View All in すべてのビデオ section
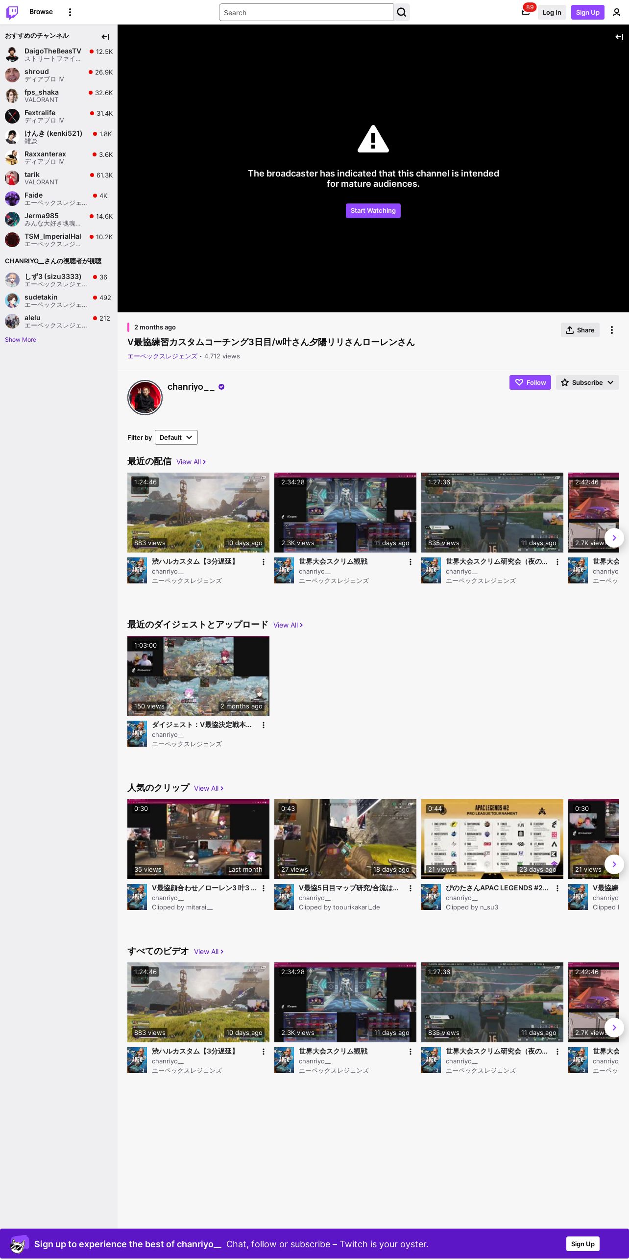 tap(209, 952)
